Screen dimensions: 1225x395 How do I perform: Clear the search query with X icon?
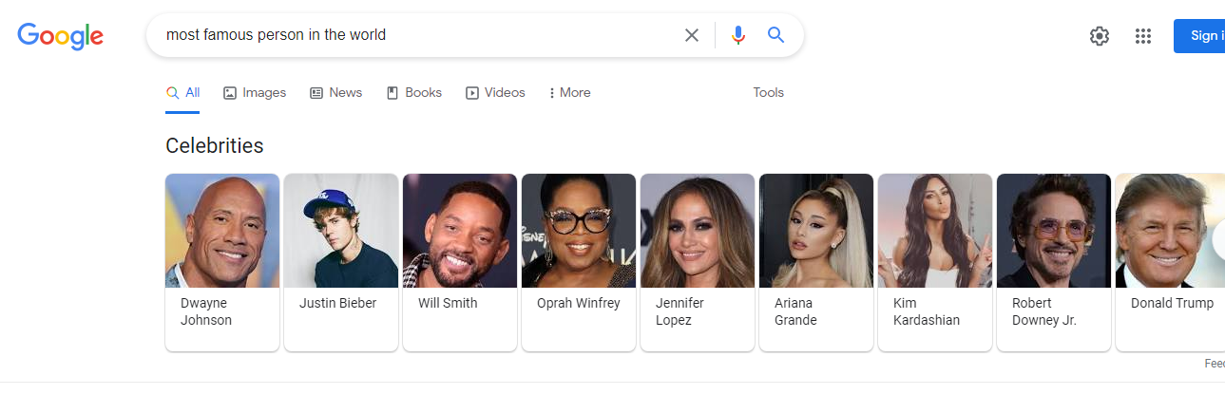tap(692, 35)
